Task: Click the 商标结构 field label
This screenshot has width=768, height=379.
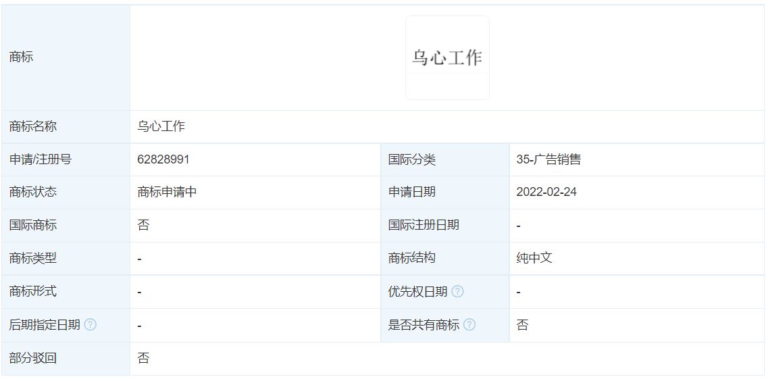Action: [412, 258]
